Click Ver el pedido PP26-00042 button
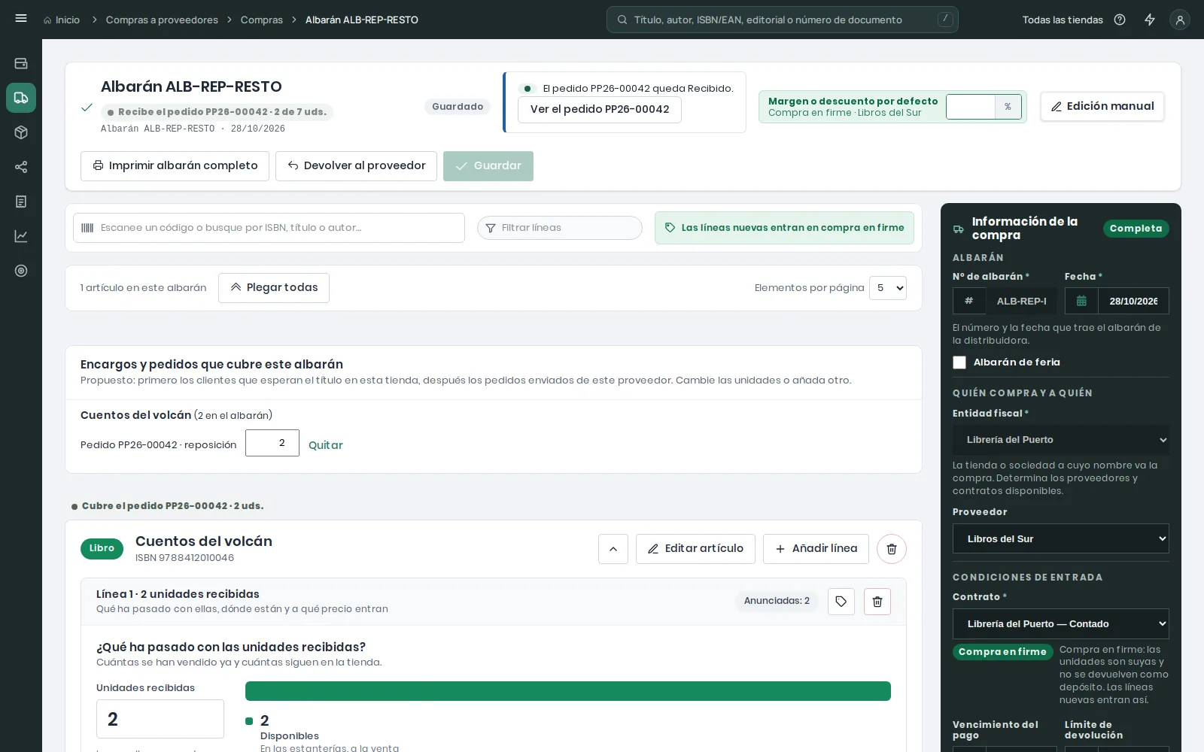 600,110
